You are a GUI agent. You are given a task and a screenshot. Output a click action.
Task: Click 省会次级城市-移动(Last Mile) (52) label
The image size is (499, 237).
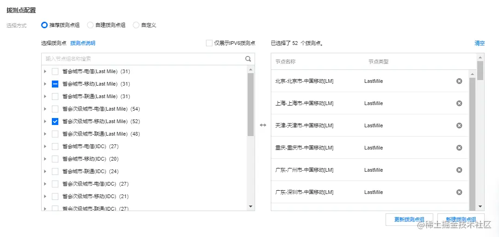(x=101, y=122)
